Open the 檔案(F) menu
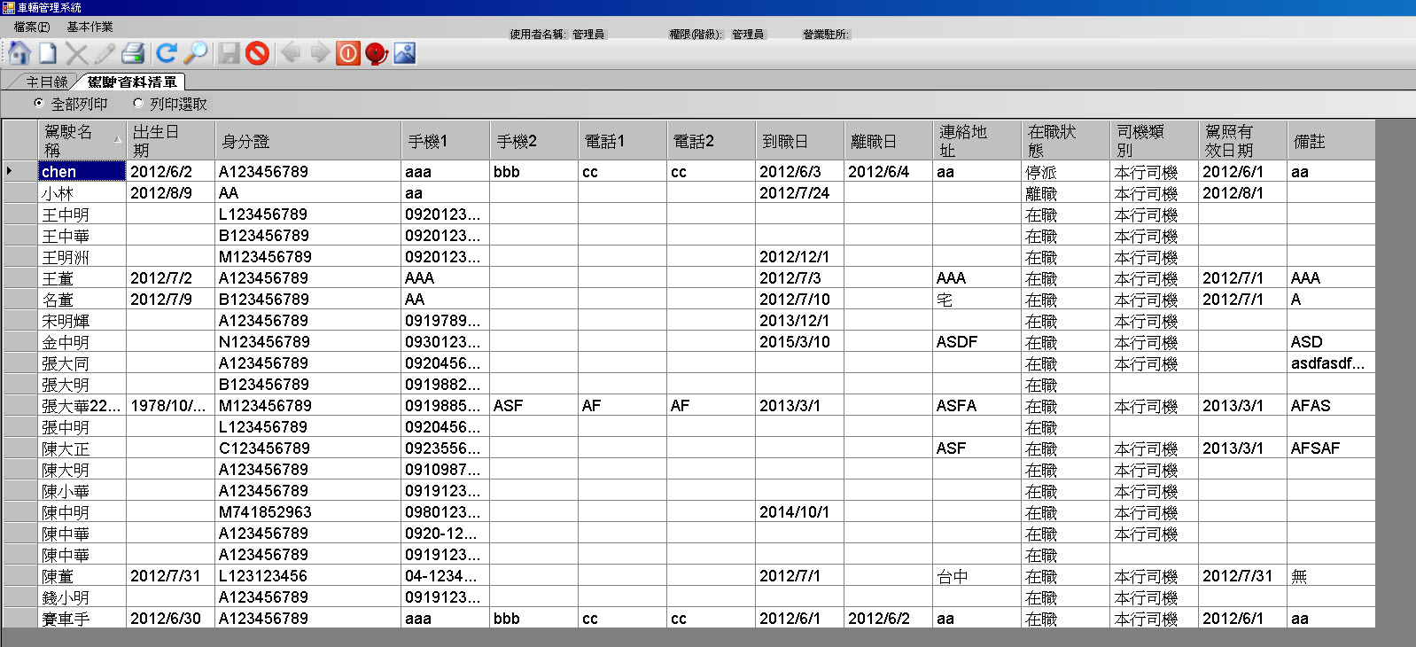This screenshot has width=1416, height=647. pyautogui.click(x=32, y=27)
